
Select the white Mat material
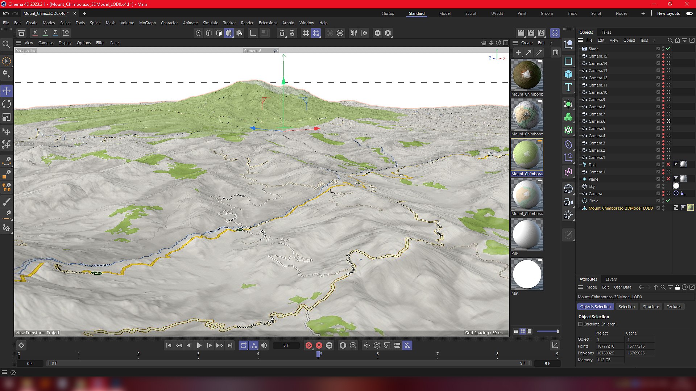pos(527,274)
